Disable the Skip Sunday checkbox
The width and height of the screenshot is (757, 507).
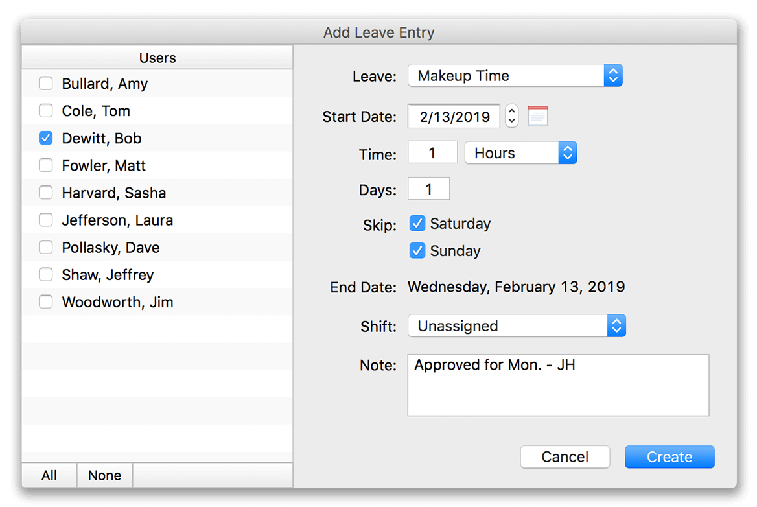417,250
